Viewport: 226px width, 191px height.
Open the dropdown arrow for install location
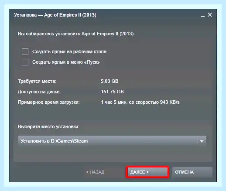(x=202, y=141)
